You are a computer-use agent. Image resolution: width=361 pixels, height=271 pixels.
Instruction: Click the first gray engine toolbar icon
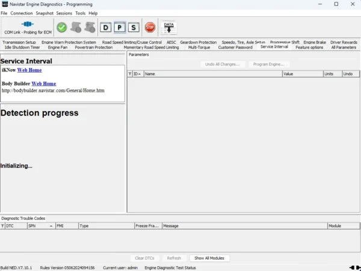[76, 28]
